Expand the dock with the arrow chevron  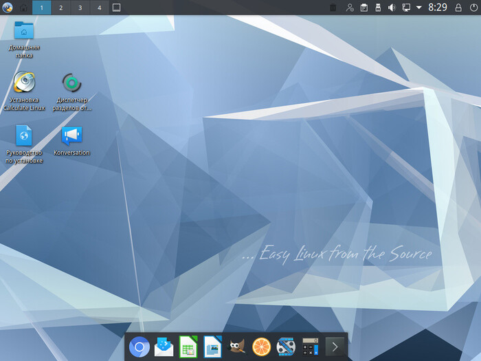click(x=335, y=347)
